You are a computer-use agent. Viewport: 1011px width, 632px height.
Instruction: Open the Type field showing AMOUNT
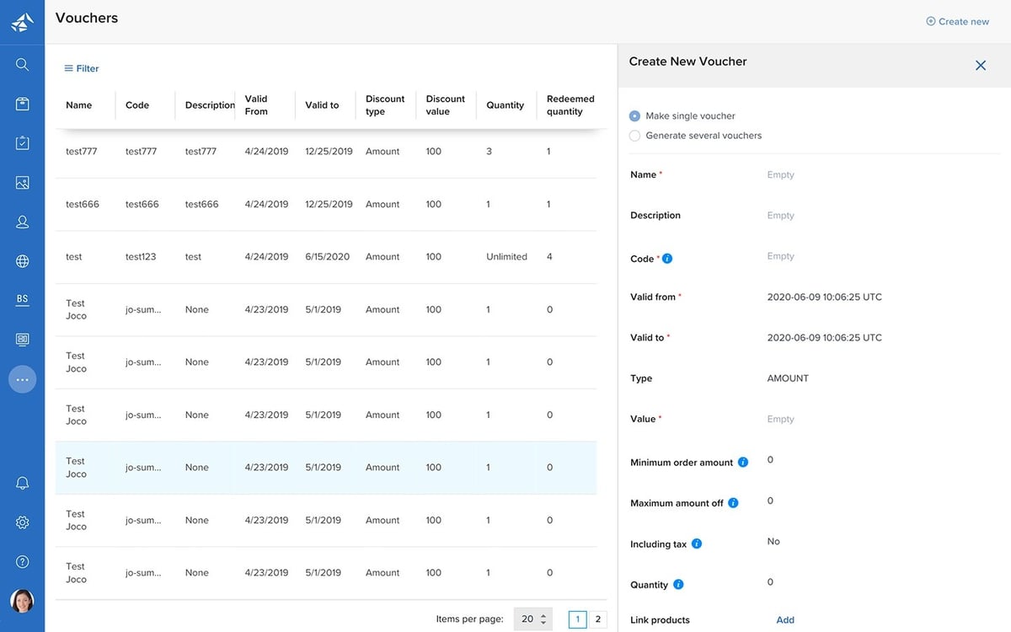pyautogui.click(x=788, y=378)
